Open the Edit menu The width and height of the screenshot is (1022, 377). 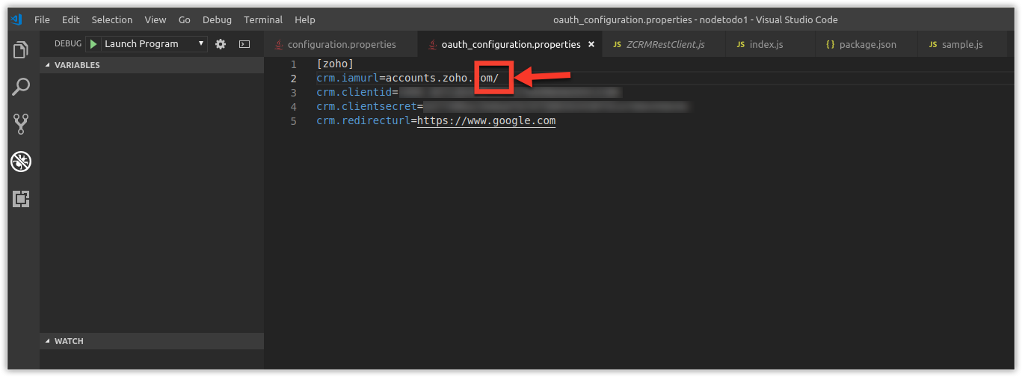pyautogui.click(x=71, y=19)
